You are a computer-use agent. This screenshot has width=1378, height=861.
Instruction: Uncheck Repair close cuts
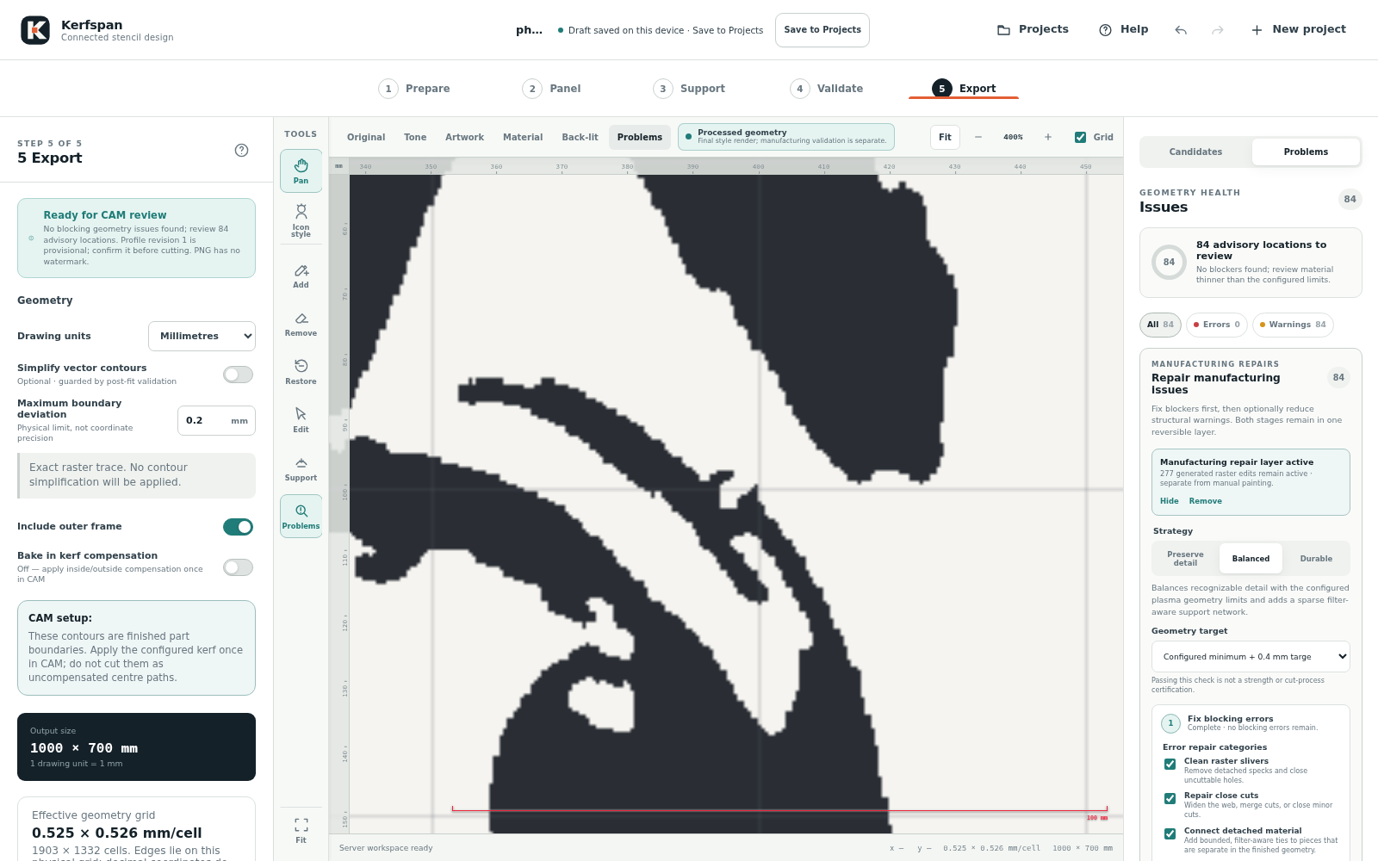(x=1170, y=799)
